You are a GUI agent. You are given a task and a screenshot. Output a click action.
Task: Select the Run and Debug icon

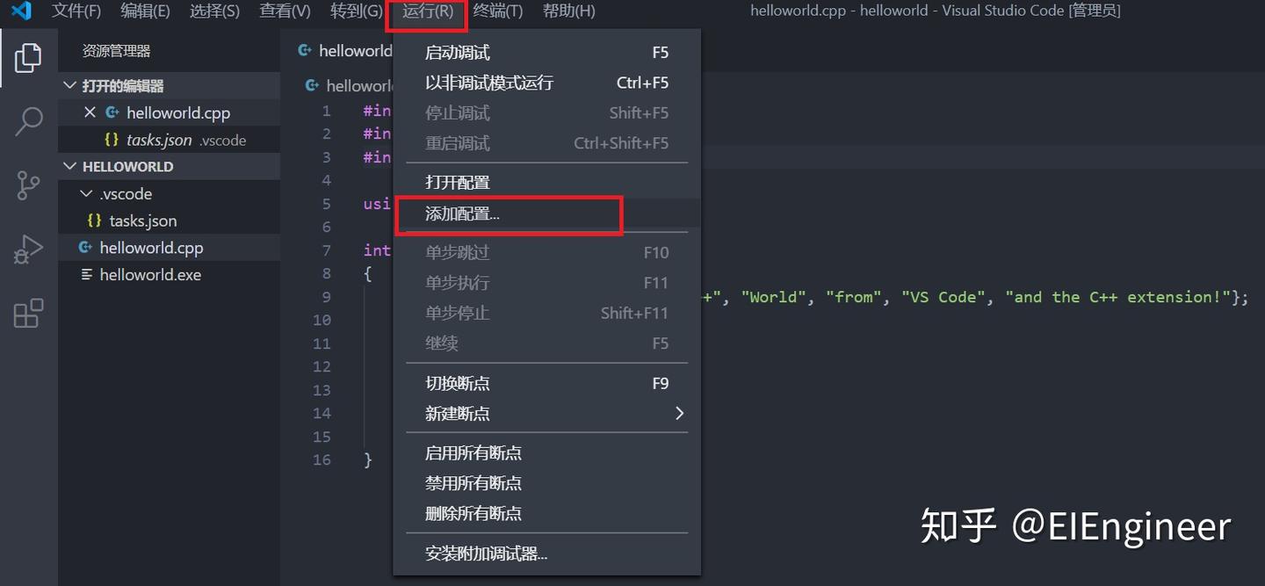pyautogui.click(x=27, y=249)
